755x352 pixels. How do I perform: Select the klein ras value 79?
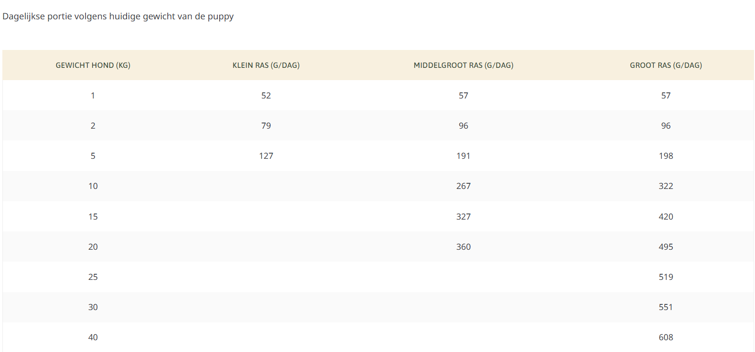pyautogui.click(x=266, y=126)
